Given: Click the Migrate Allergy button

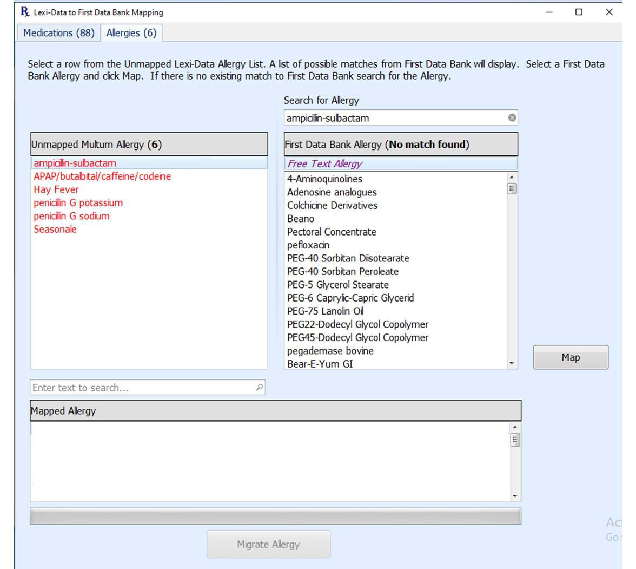Looking at the screenshot, I should (x=268, y=544).
